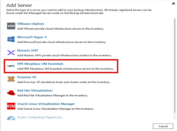This screenshot has width=177, height=131.
Task: Click 'Add Nutanix AHV private cloud' description
Action: point(64,55)
